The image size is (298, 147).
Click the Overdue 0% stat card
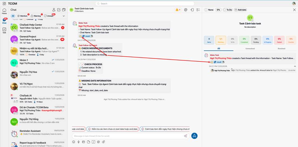(x=291, y=40)
